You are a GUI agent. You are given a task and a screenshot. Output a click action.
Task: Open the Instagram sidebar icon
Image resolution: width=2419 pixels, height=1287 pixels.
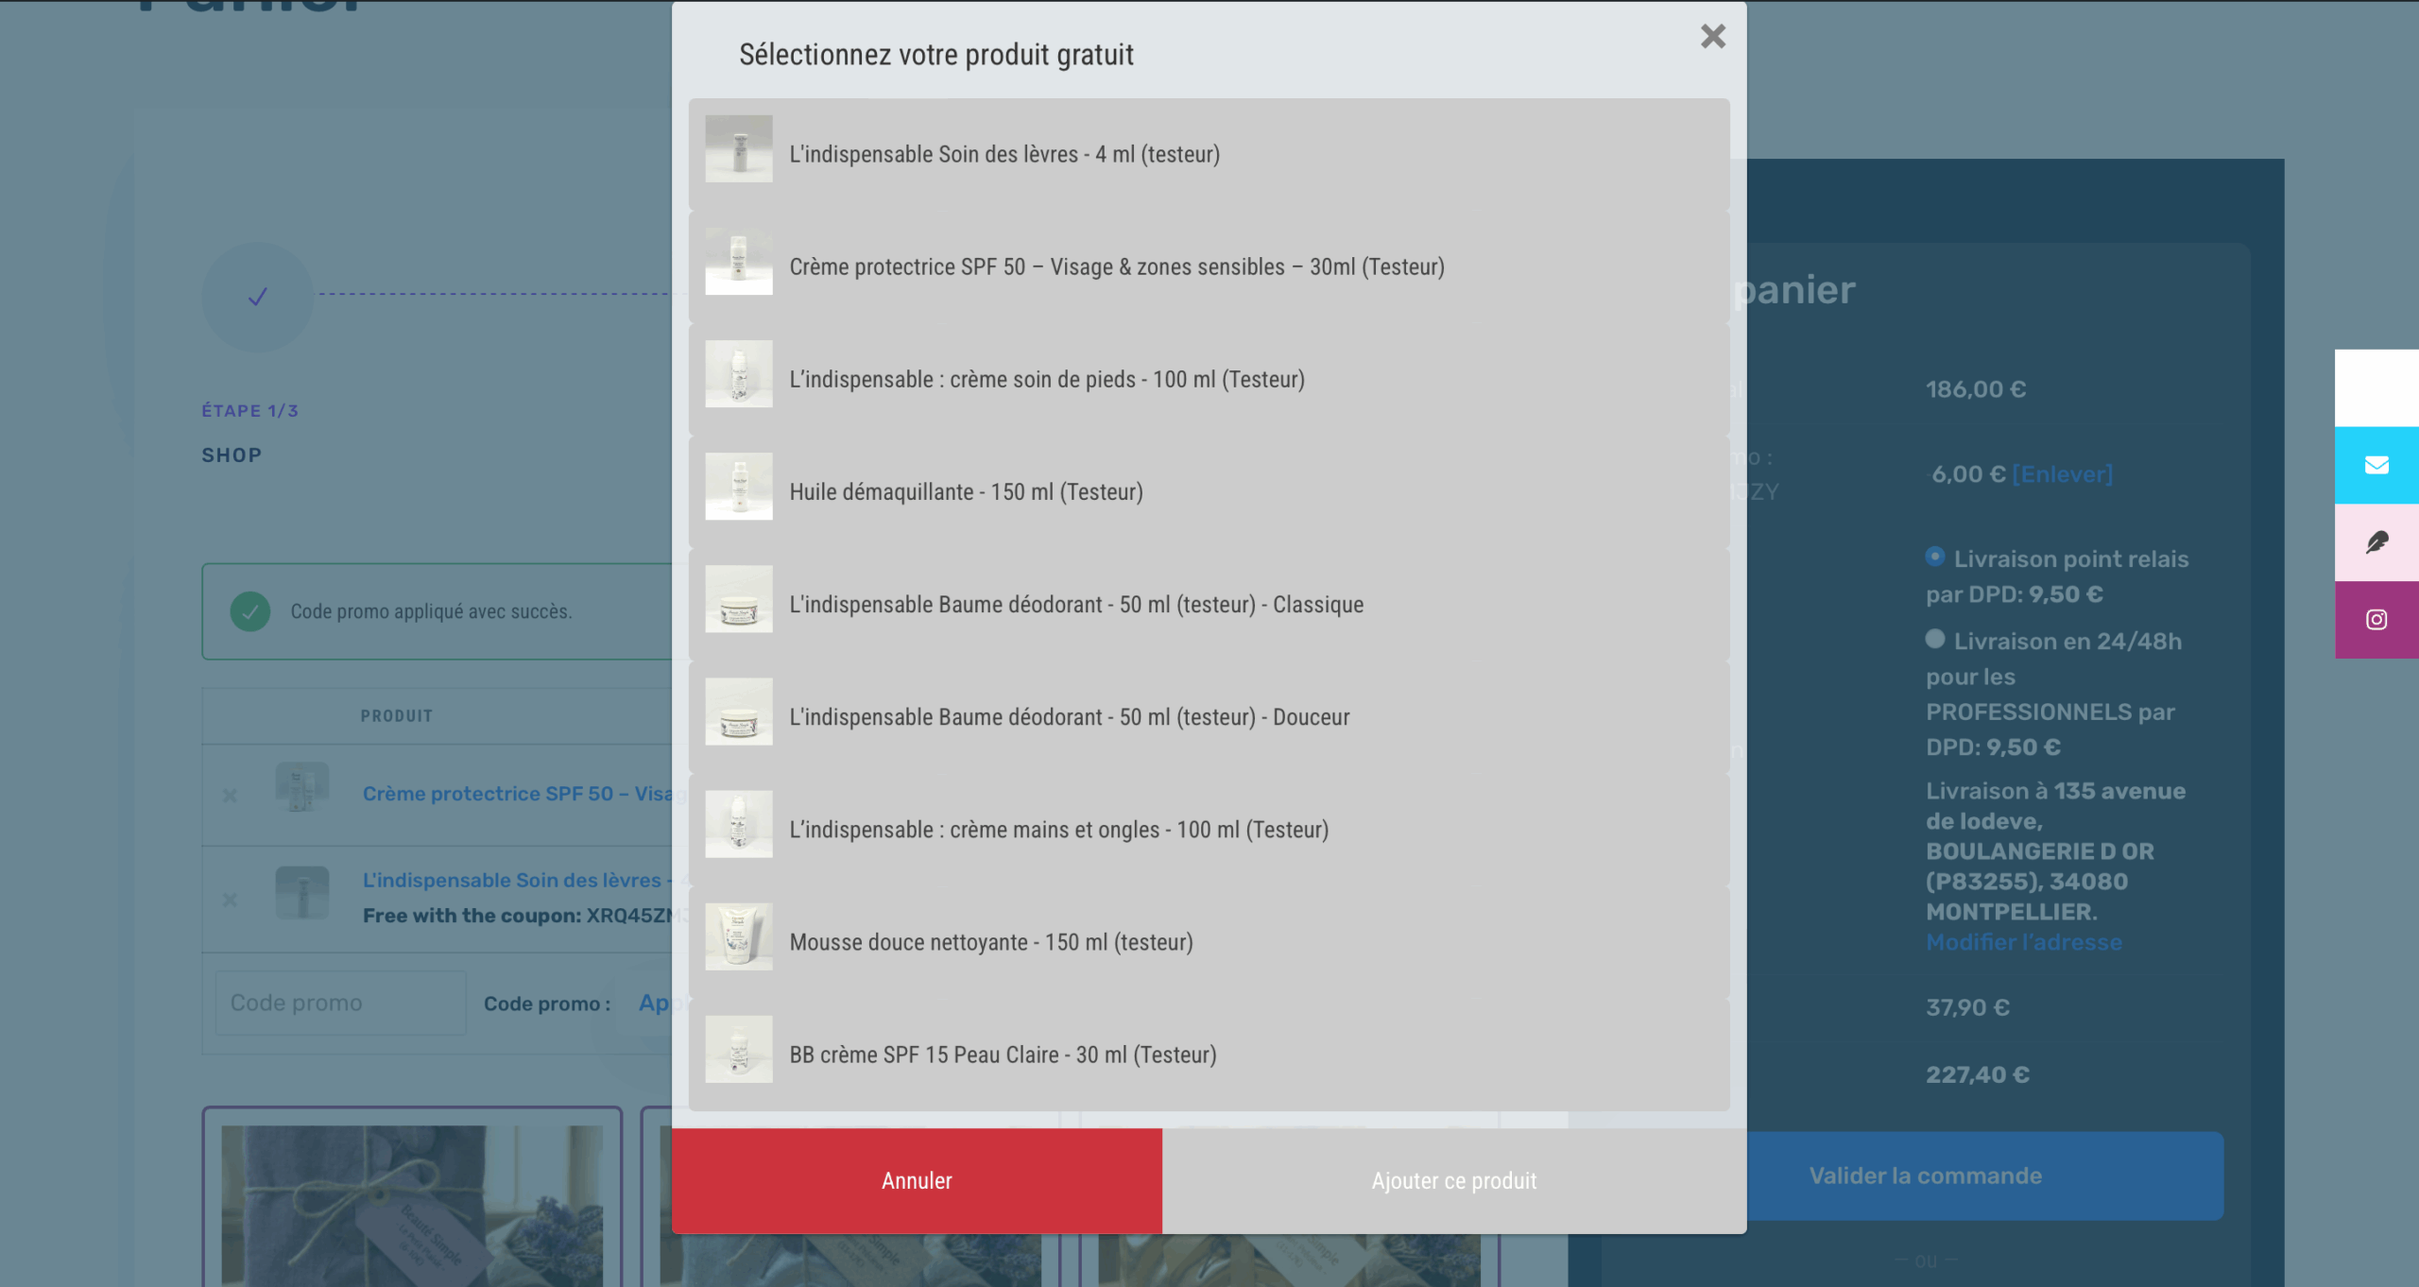(x=2376, y=620)
